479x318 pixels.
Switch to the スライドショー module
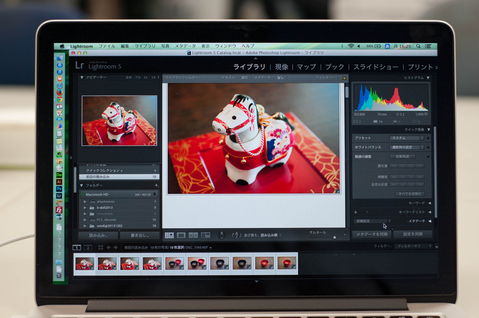coord(376,67)
